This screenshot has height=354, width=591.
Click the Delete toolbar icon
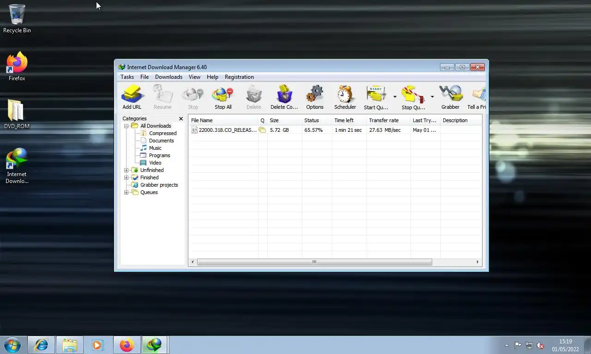tap(253, 97)
